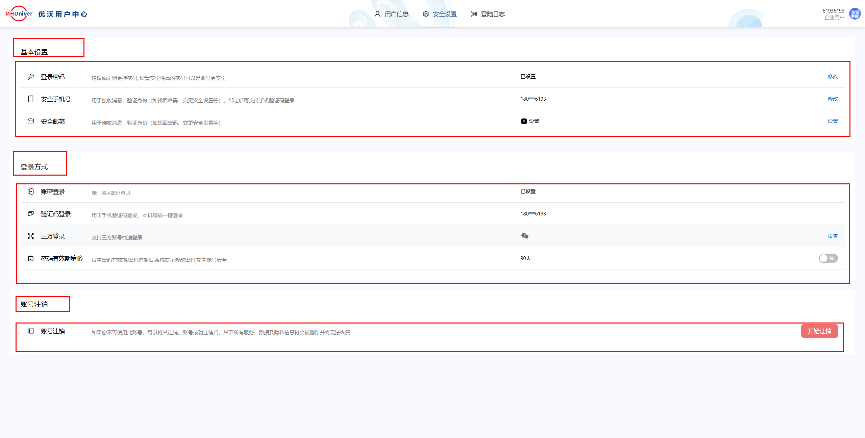Viewport: 865px width, 438px height.
Task: Click the envelope icon beside 安全邮箱
Action: click(x=31, y=121)
